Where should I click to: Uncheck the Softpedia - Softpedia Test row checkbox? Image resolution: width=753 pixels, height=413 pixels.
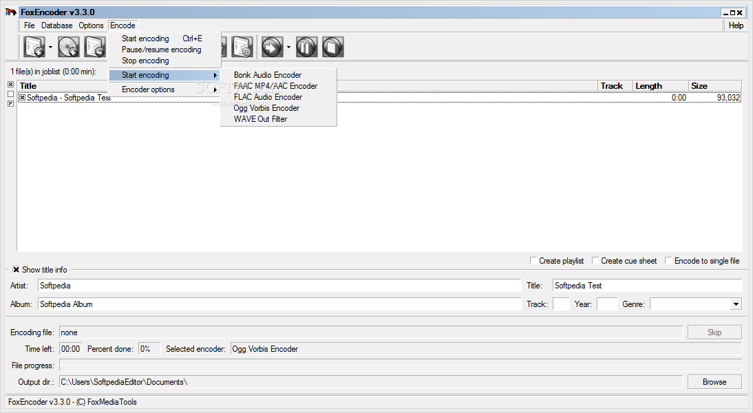[x=22, y=98]
